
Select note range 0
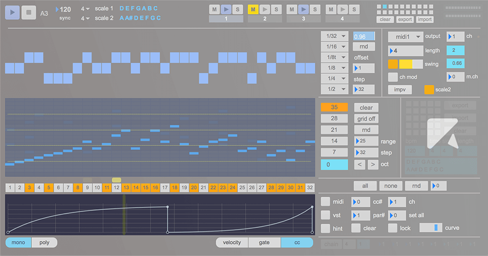[334, 164]
